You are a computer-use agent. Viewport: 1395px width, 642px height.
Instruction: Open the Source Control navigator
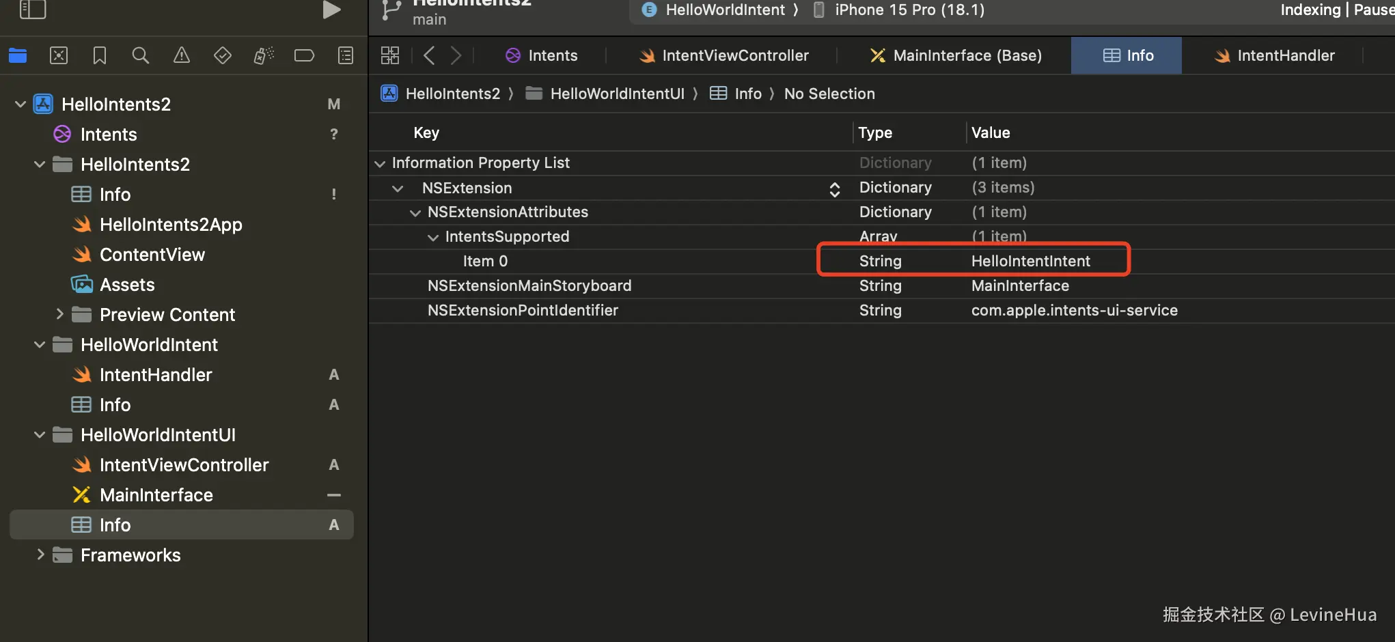[59, 55]
